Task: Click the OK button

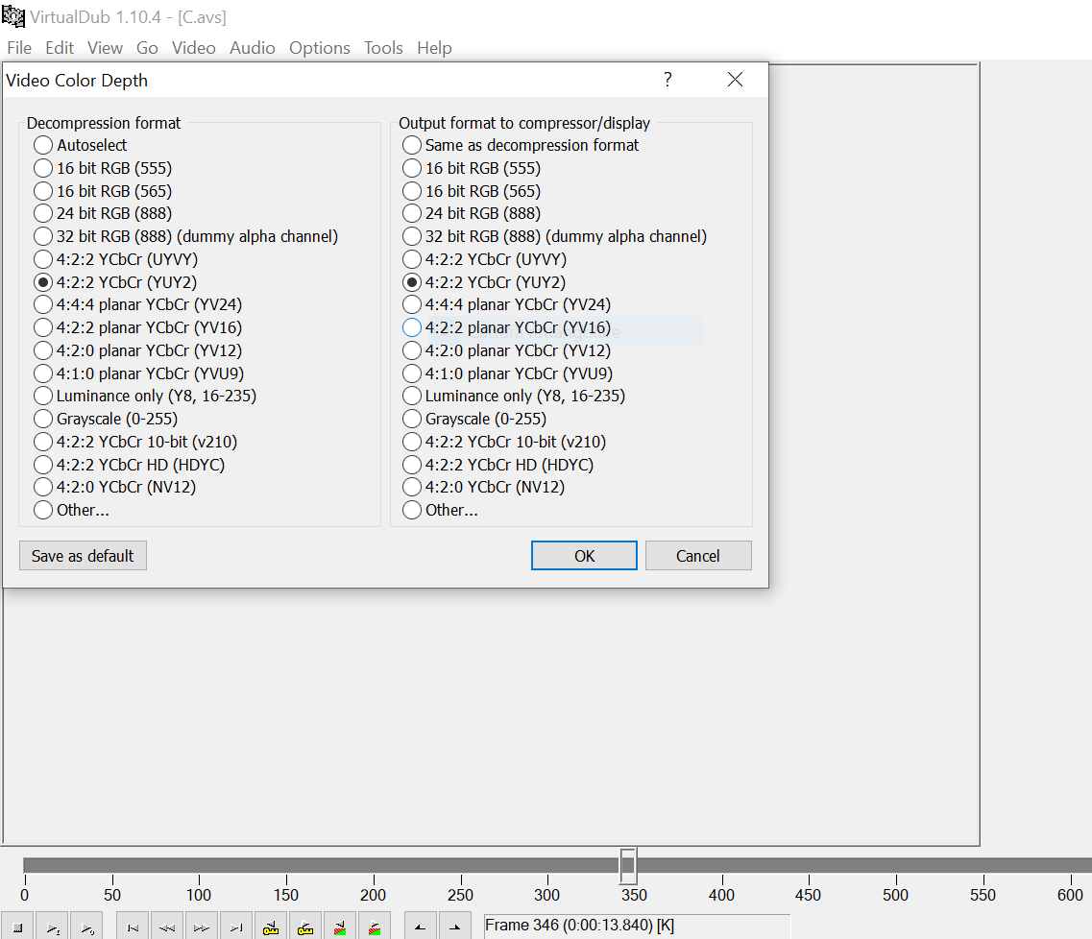Action: coord(584,556)
